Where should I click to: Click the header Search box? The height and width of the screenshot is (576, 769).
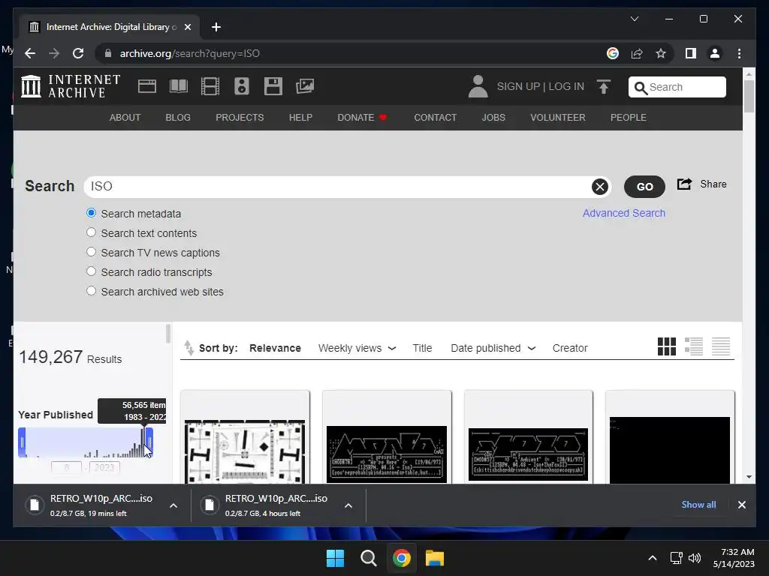pyautogui.click(x=677, y=87)
